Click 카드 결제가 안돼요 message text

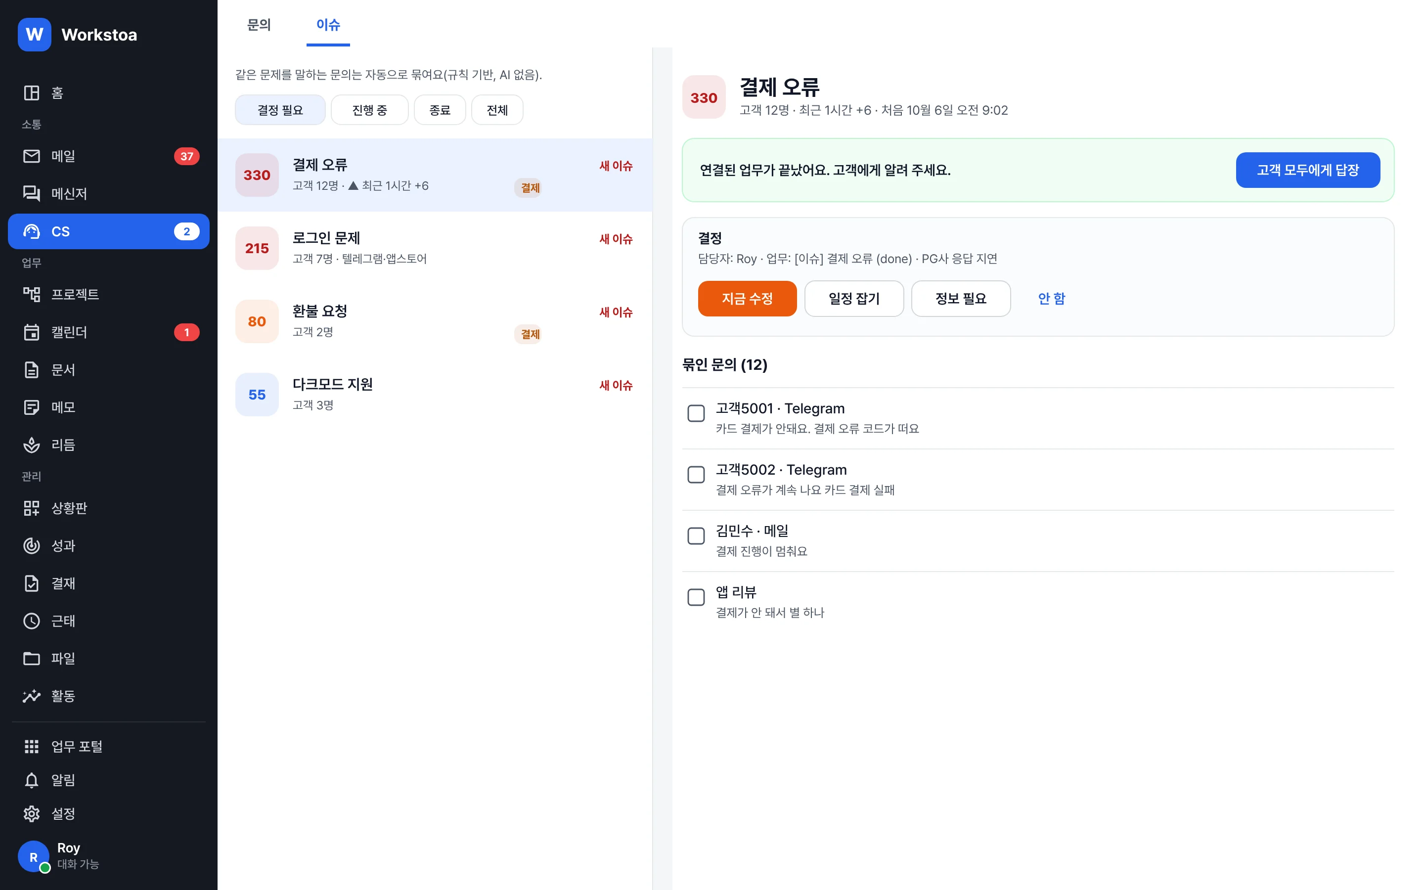point(817,429)
